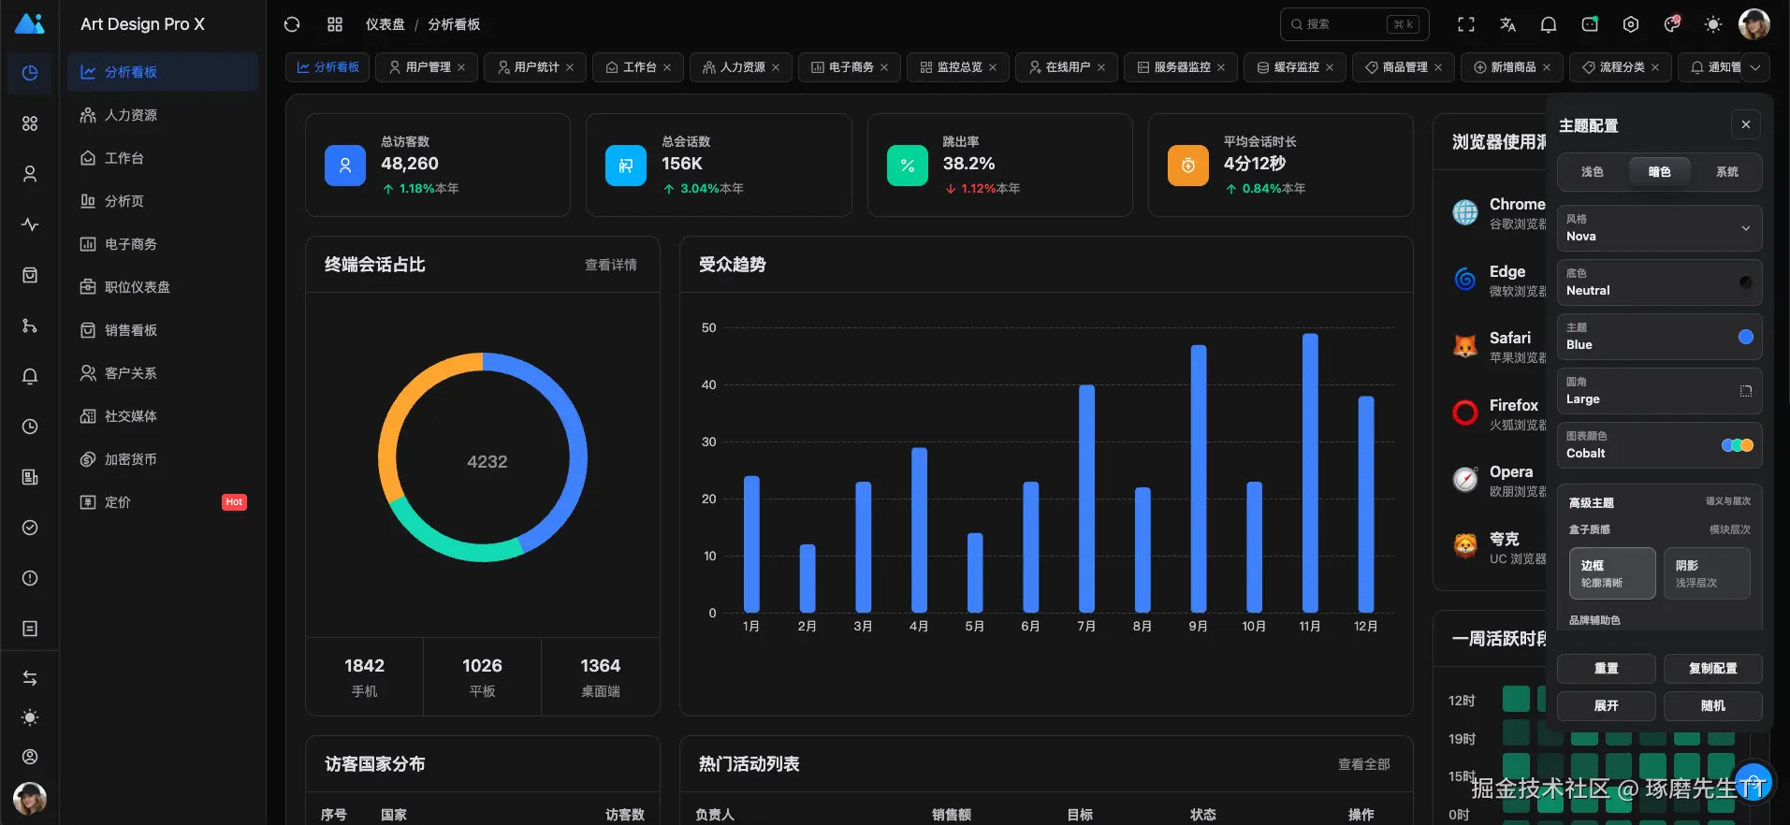Switch to the 电子商务 tab
The image size is (1790, 825).
coord(843,67)
